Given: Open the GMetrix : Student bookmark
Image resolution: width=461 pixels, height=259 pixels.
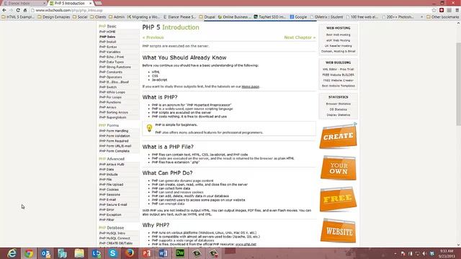Looking at the screenshot, I should 326,17.
